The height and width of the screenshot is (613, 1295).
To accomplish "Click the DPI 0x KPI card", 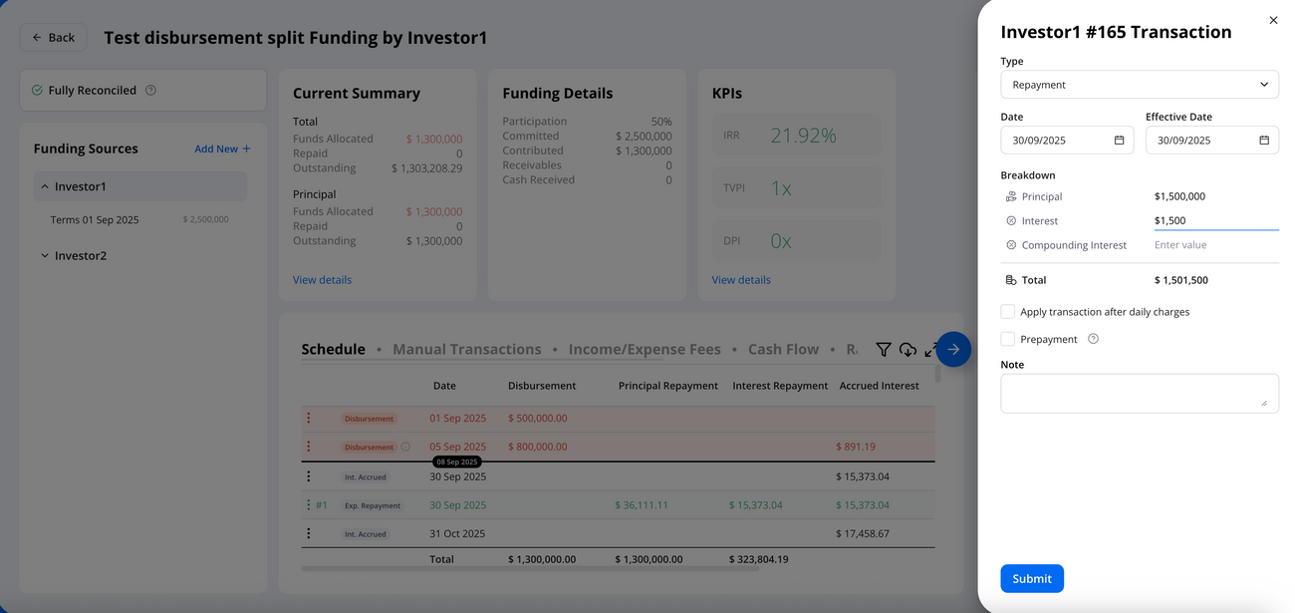I will pyautogui.click(x=797, y=241).
